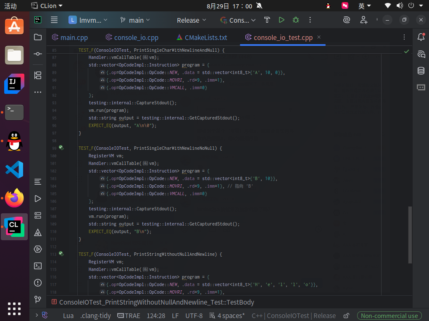This screenshot has height=321, width=429.
Task: Open the CMake tool window
Action: tap(38, 232)
